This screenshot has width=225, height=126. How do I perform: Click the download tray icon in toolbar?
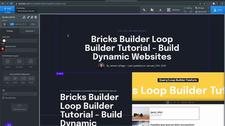[160, 10]
